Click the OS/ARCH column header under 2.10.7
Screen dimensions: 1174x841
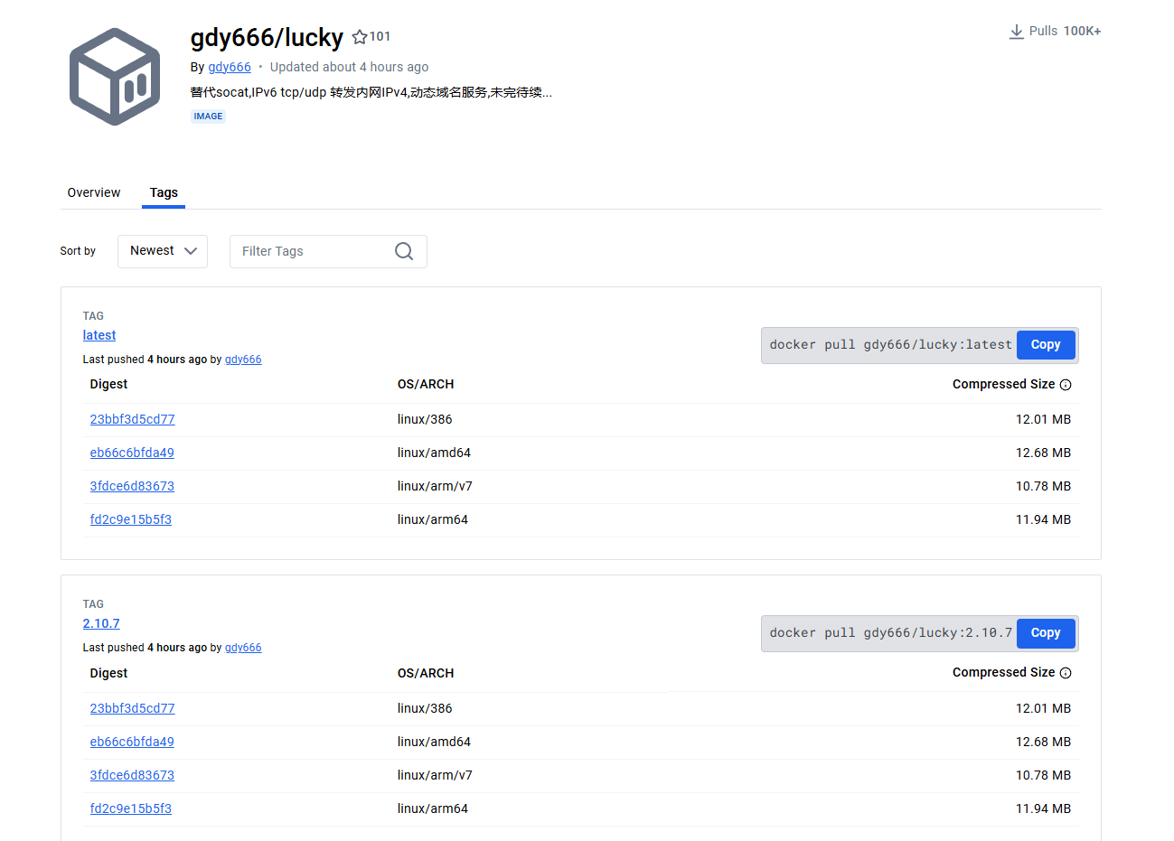426,673
